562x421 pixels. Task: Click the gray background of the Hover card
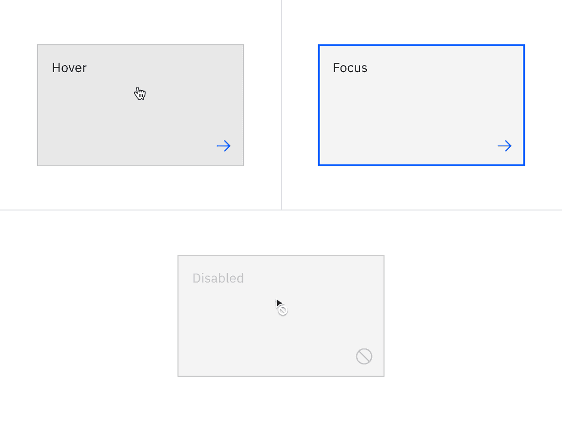(98, 122)
